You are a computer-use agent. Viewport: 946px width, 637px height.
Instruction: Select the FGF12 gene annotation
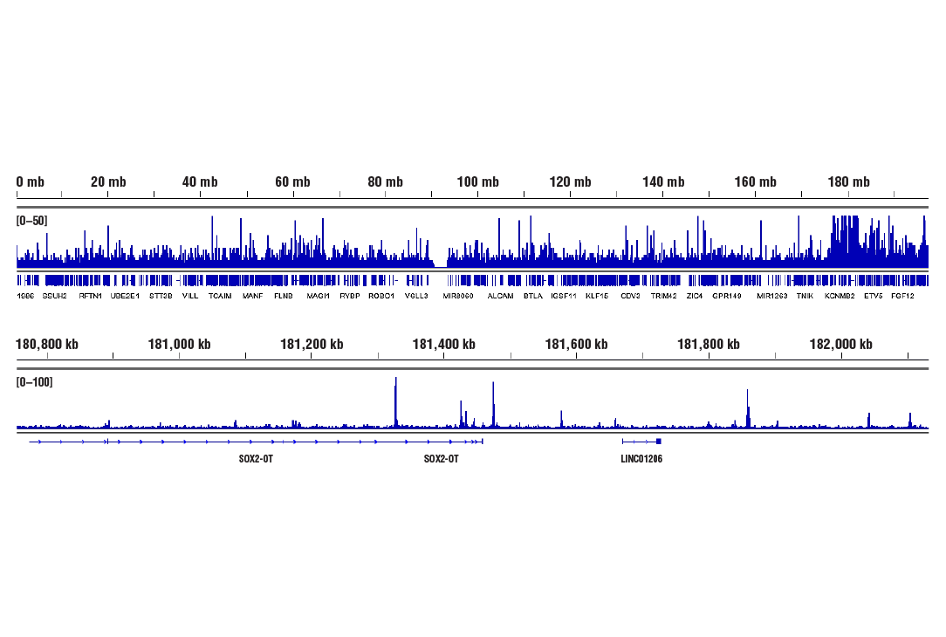901,296
